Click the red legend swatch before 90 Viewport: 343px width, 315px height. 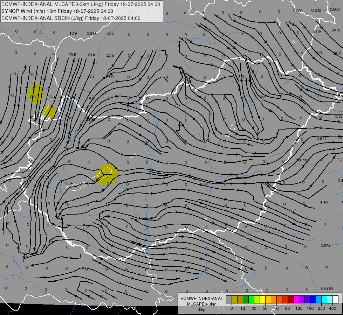pyautogui.click(x=285, y=300)
